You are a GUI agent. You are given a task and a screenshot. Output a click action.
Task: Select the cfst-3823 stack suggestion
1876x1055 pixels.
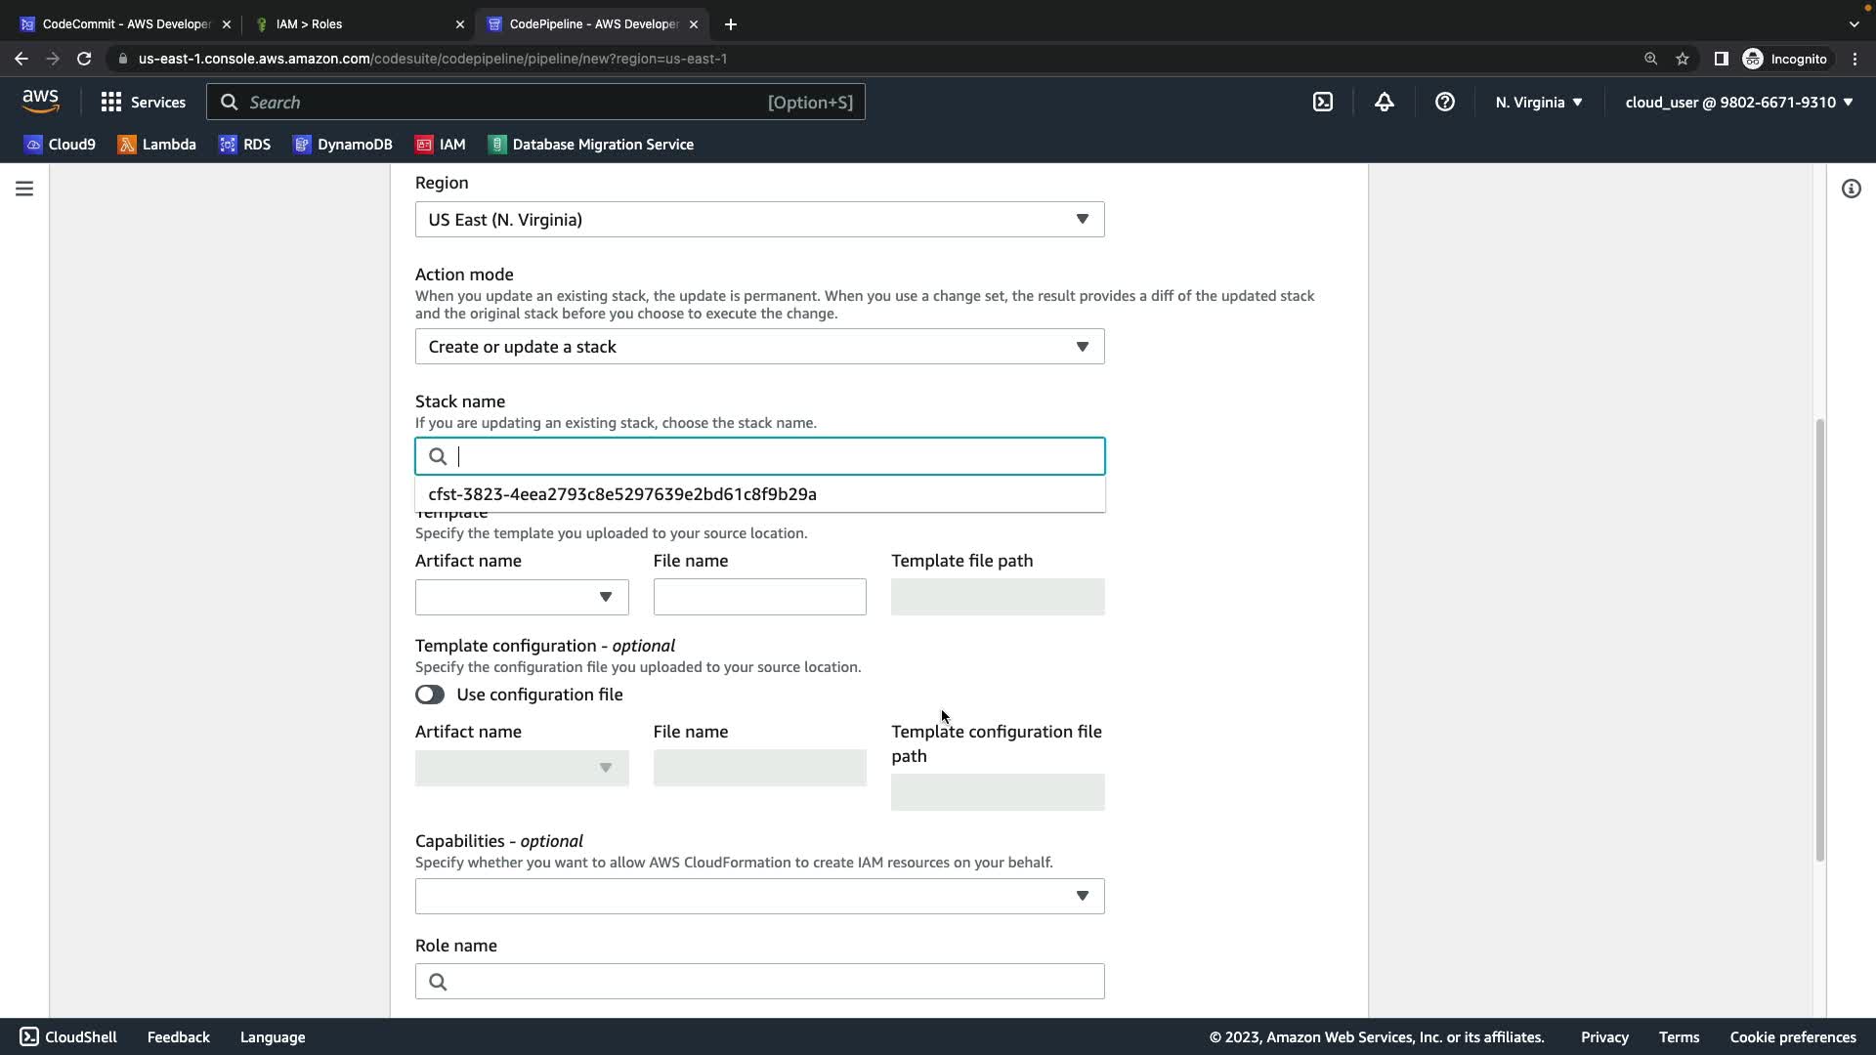622,494
